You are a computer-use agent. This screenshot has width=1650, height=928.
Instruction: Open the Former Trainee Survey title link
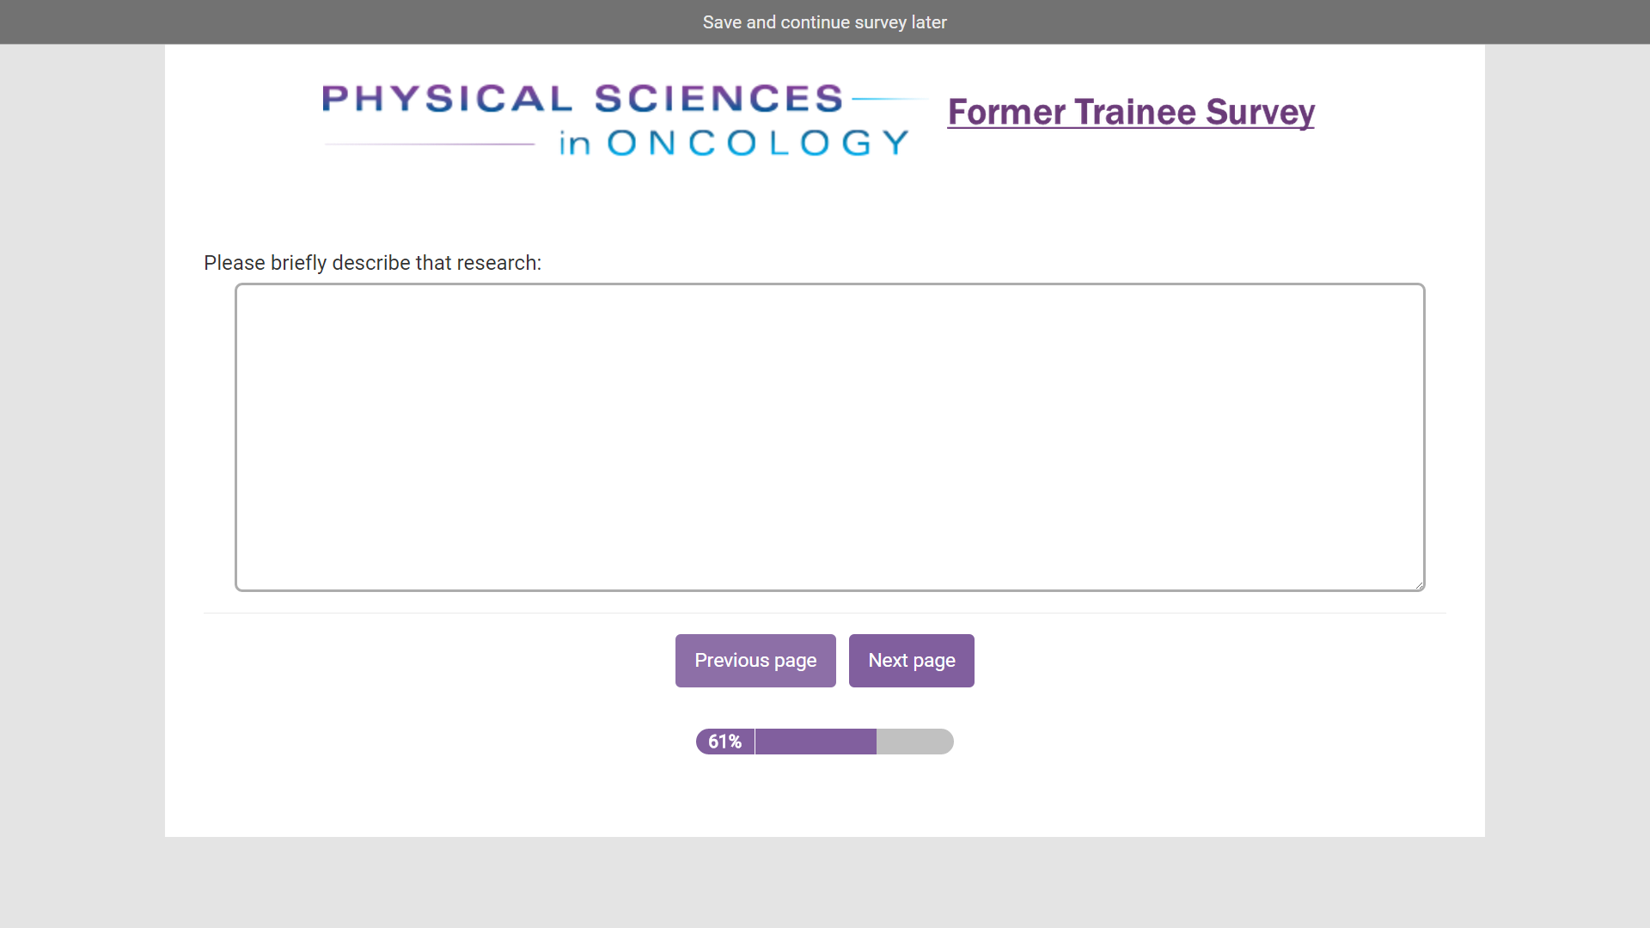(x=1131, y=112)
